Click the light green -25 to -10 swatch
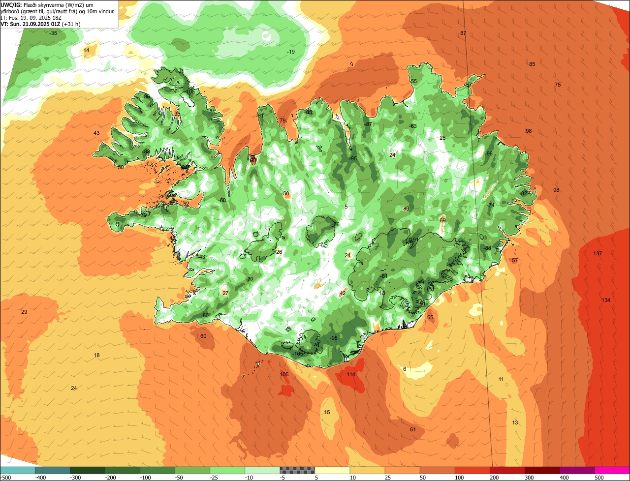This screenshot has height=481, width=630. click(227, 470)
